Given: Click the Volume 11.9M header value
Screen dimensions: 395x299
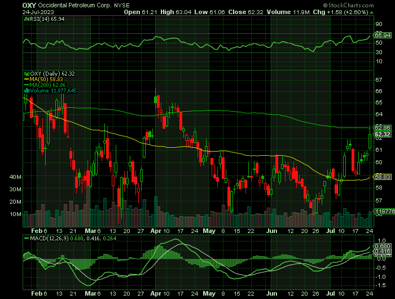Looking at the screenshot, I should coord(288,12).
